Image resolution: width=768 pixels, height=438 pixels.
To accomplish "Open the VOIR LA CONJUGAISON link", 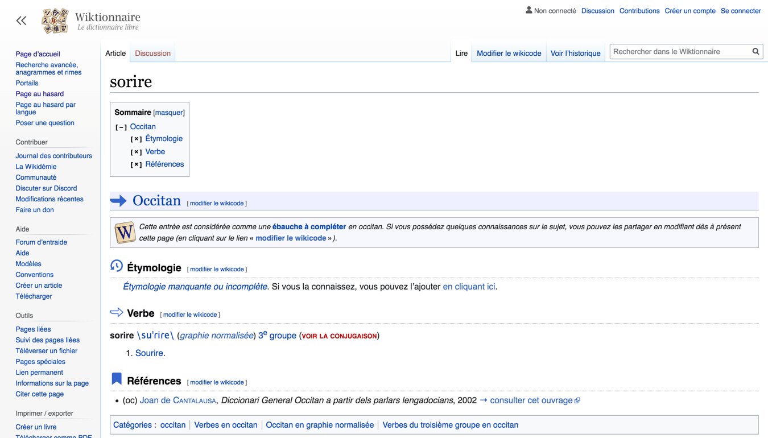I will click(x=339, y=336).
